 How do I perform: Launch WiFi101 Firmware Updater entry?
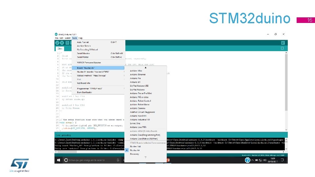pos(98,63)
